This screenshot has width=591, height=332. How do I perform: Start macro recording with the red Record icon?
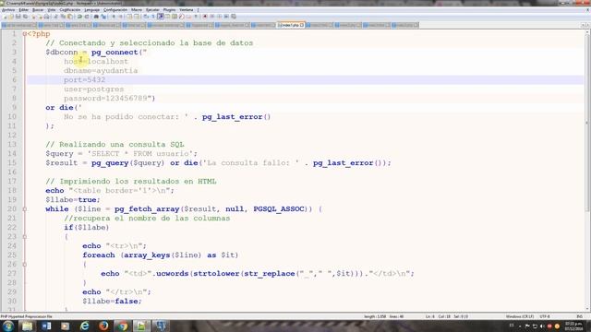[205, 17]
